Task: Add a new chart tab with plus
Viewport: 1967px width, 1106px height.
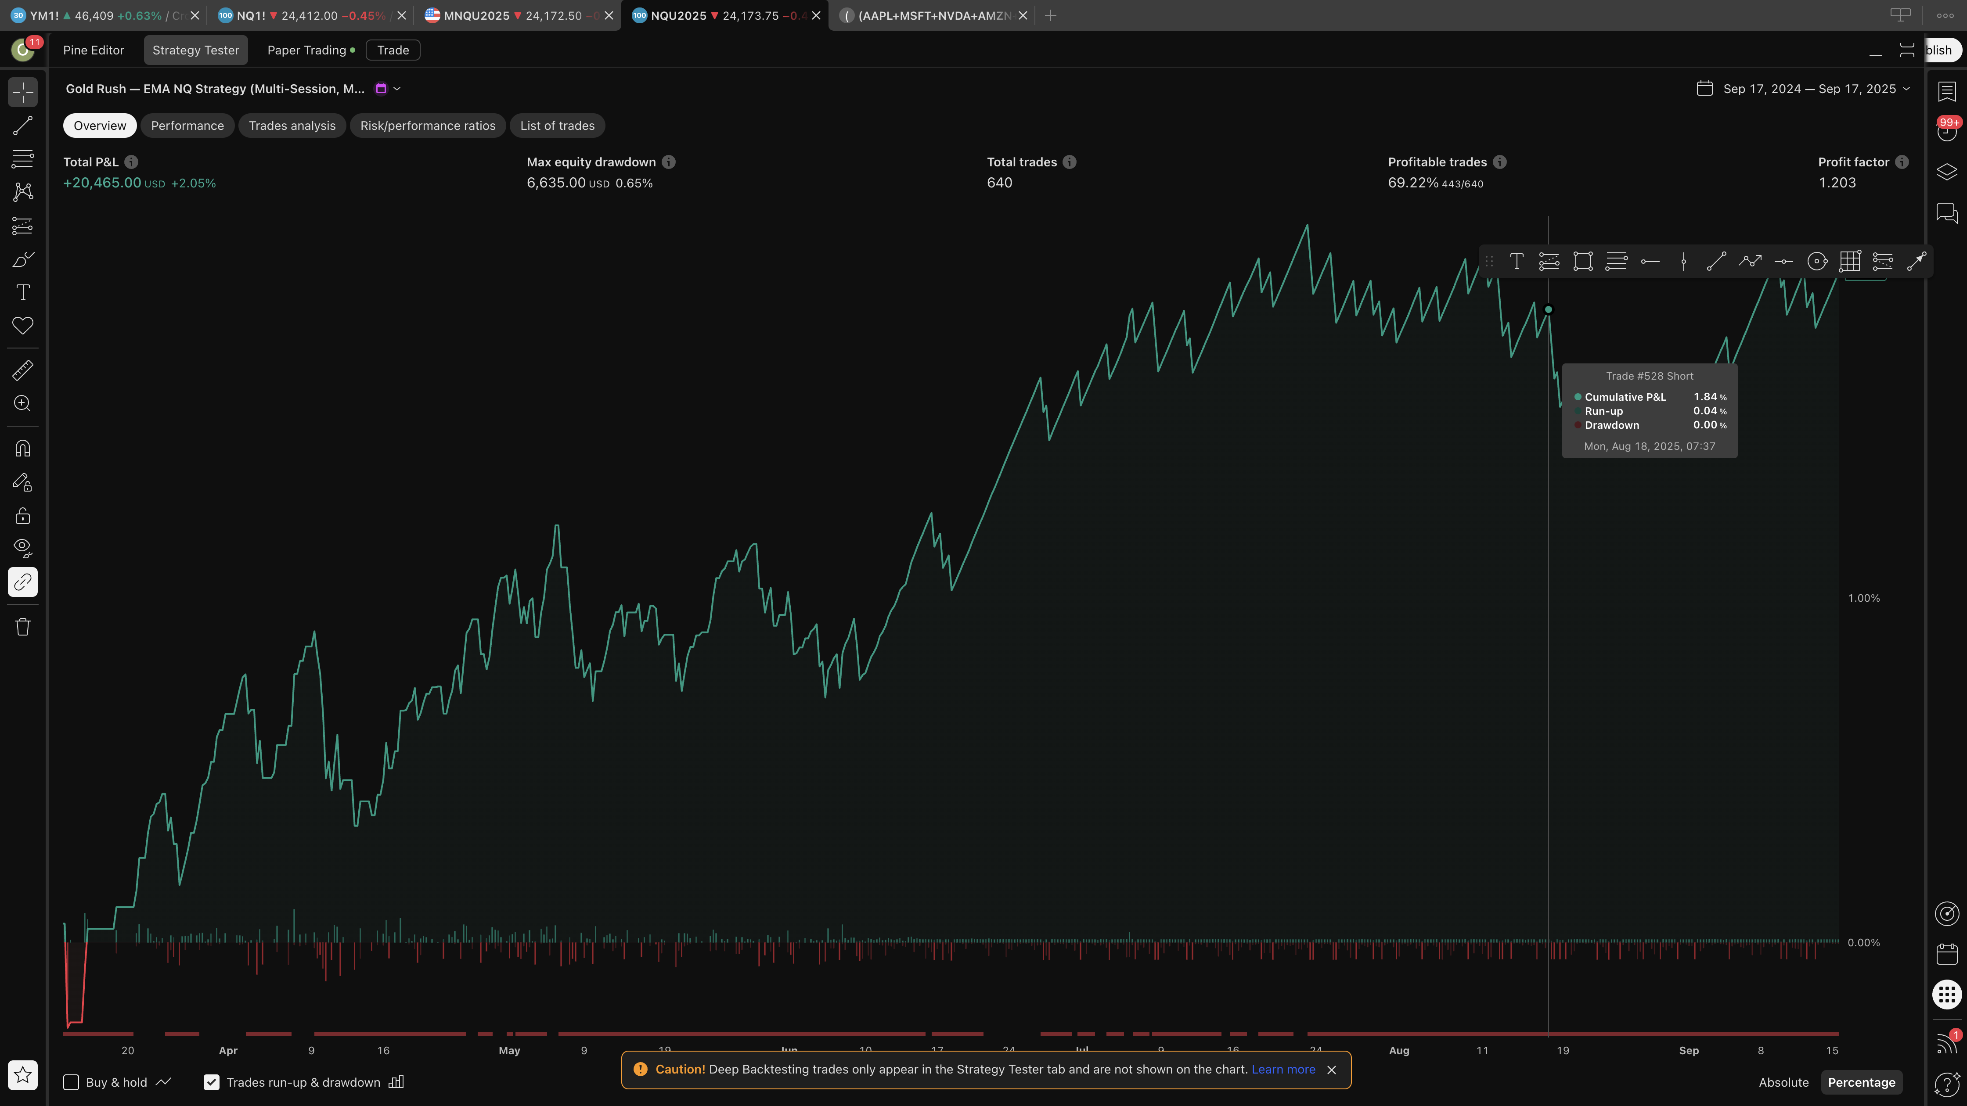Action: (x=1050, y=15)
